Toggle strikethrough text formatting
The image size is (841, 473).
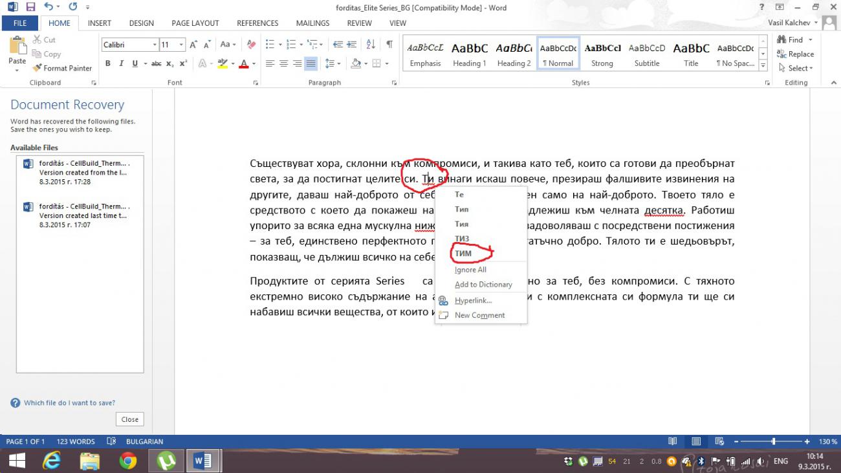(x=156, y=63)
